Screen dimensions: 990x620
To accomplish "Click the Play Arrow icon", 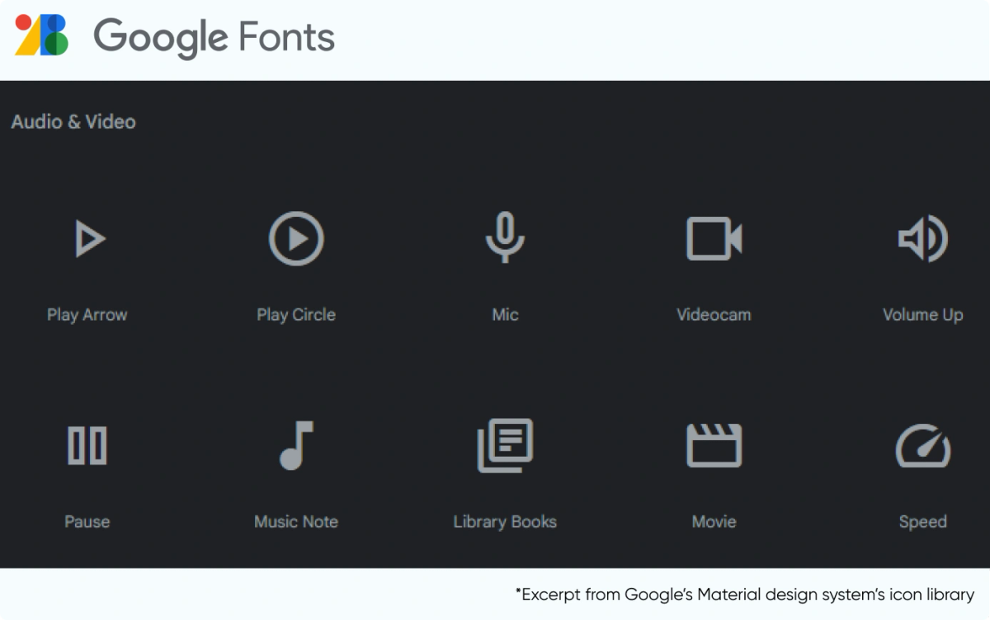I will click(89, 239).
